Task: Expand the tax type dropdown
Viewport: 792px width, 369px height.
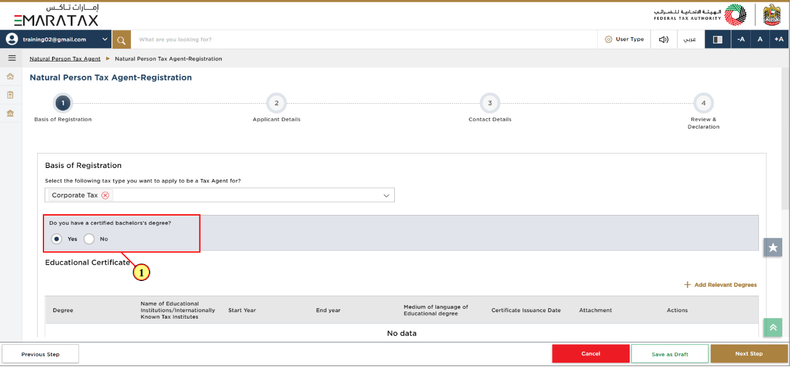Action: (x=387, y=196)
